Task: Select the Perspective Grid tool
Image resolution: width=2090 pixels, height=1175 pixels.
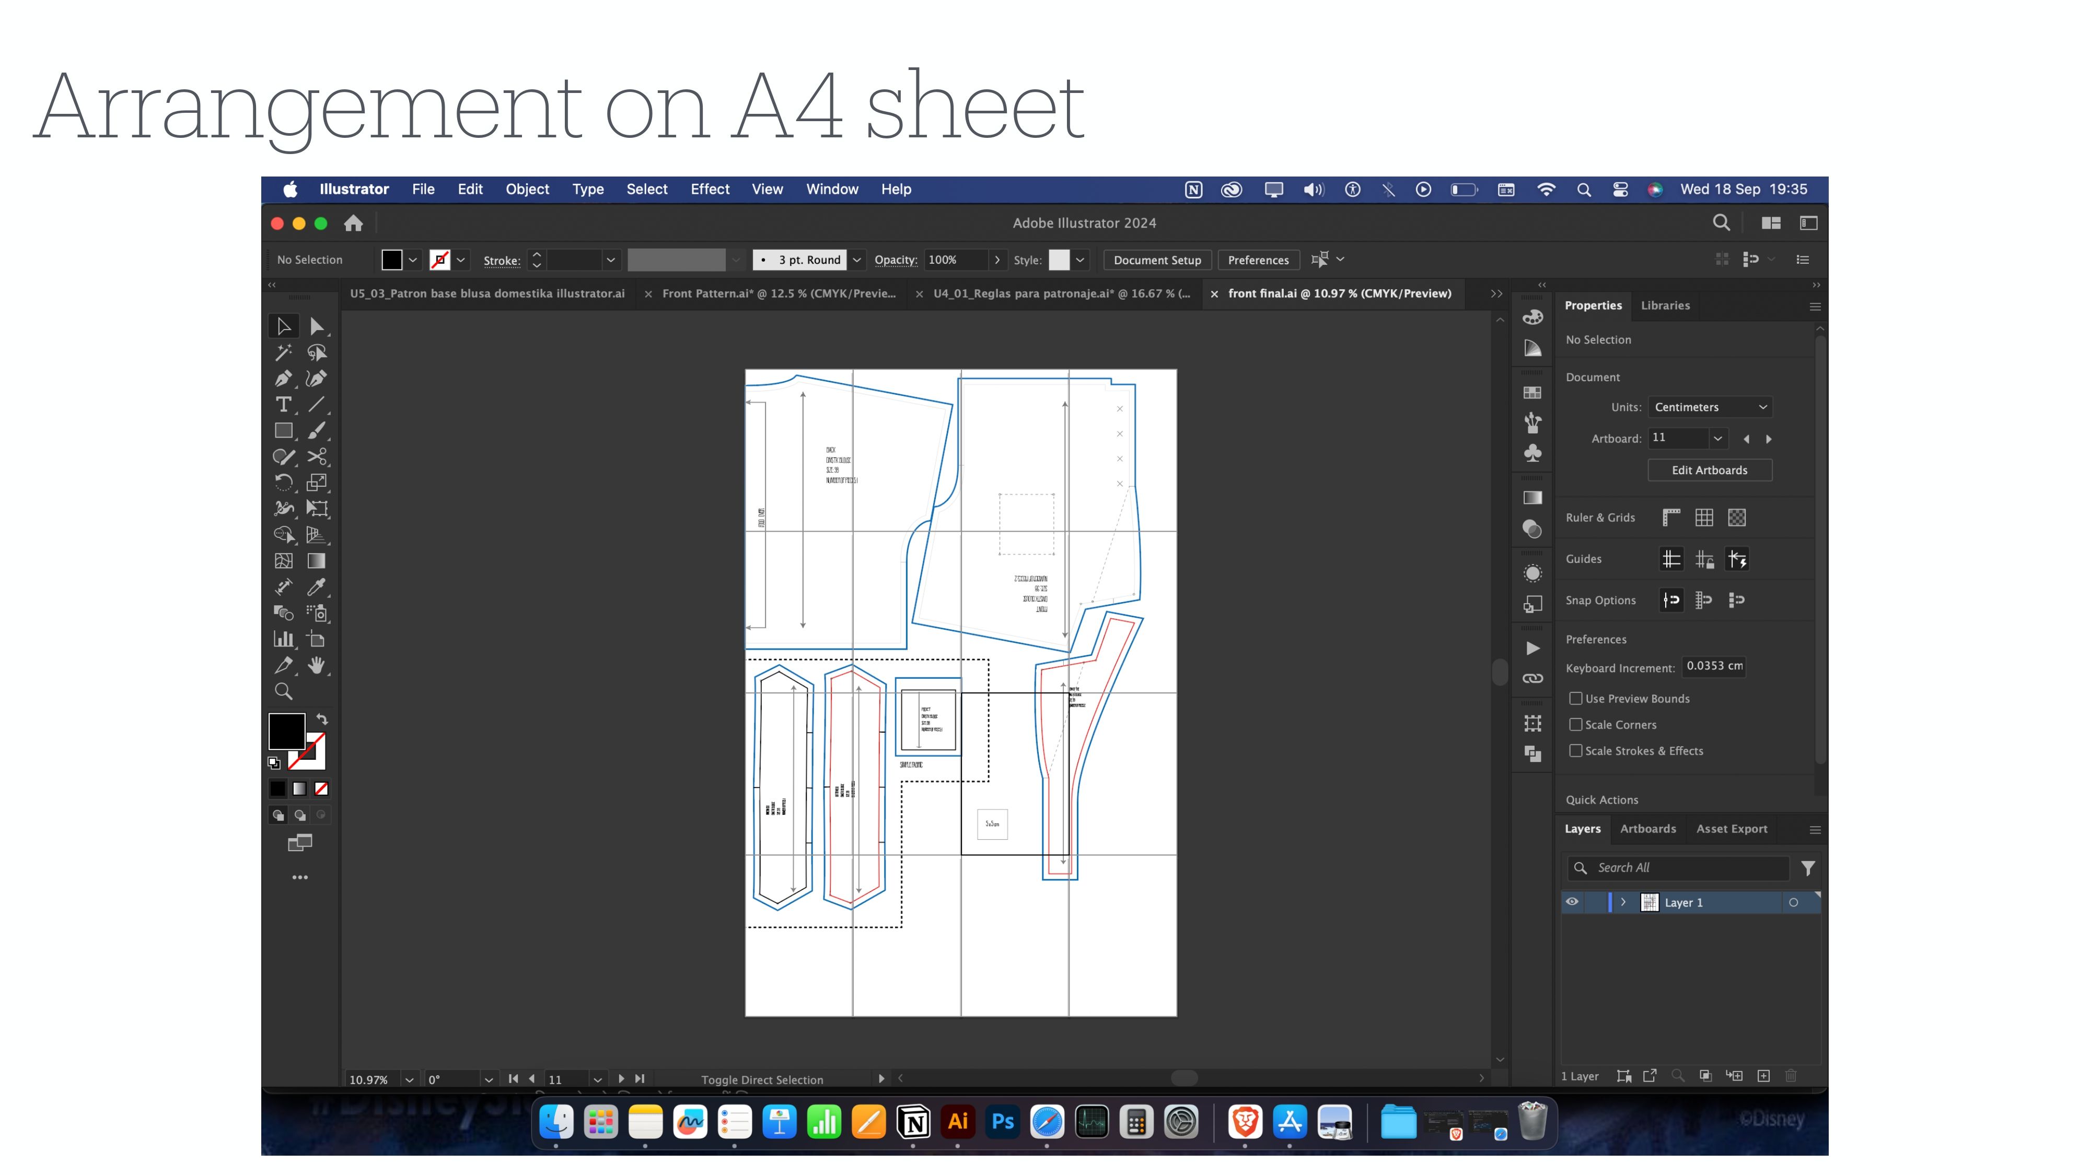Action: pos(317,534)
